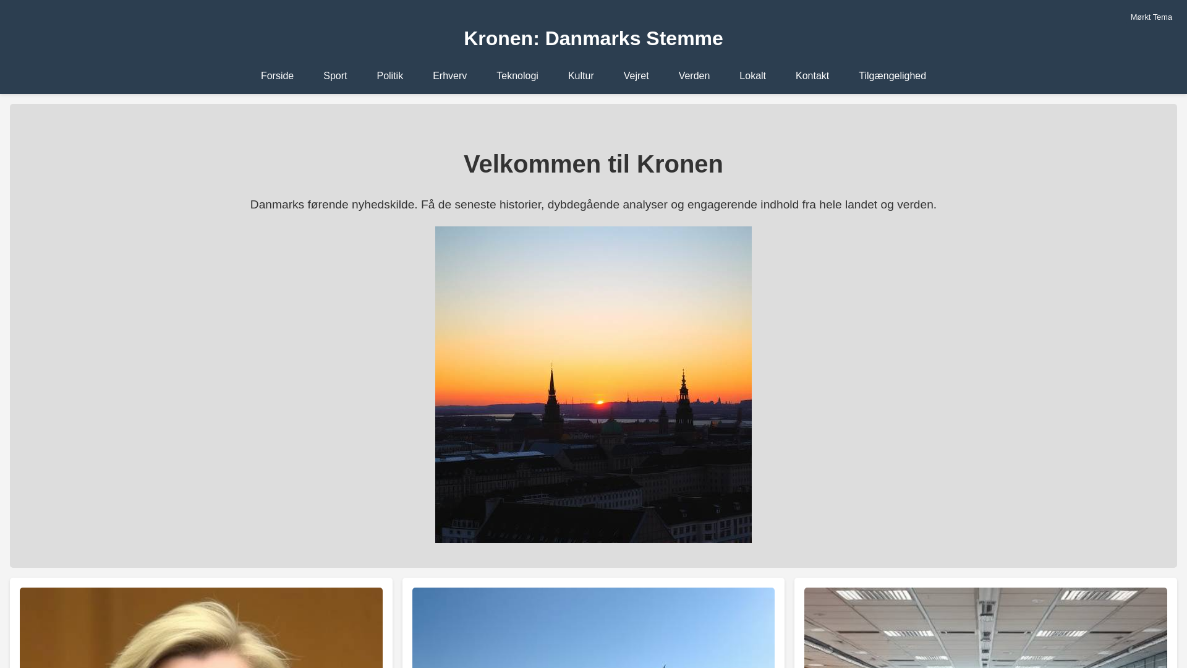
Task: Navigate to Erhverv page
Action: pos(449,76)
